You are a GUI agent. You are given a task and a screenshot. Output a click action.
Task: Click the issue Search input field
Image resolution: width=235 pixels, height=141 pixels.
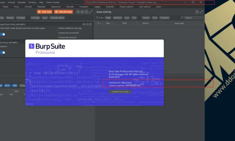194,18
